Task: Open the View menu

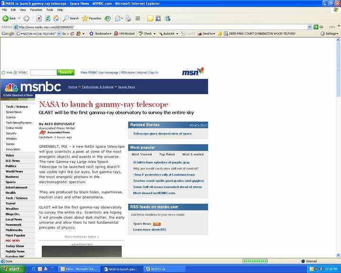Action: [23, 10]
